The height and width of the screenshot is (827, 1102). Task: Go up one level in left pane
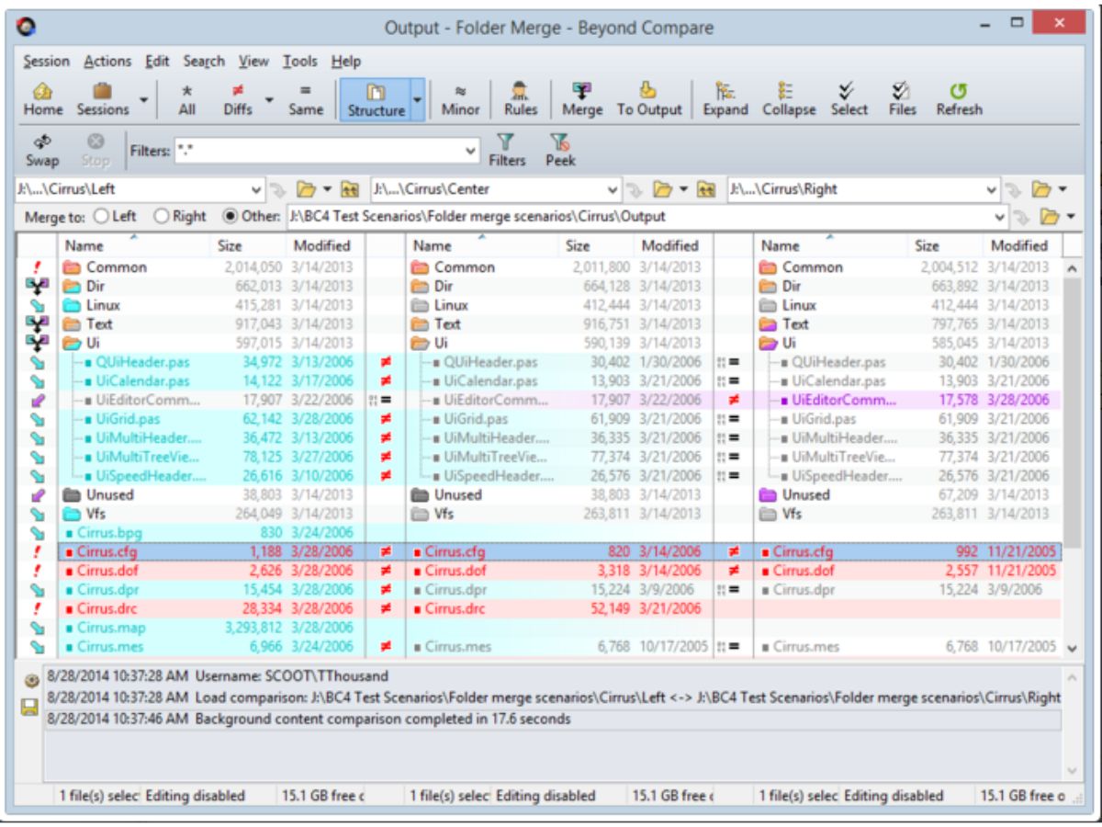(349, 190)
